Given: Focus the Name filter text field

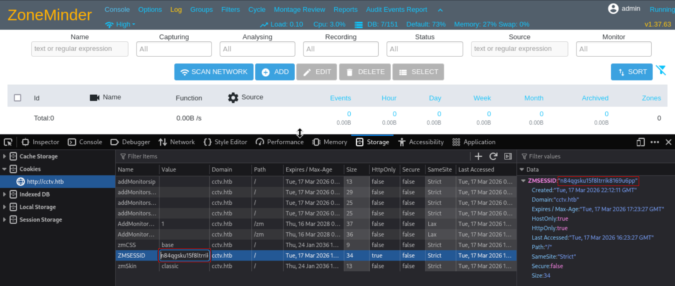Looking at the screenshot, I should pos(80,49).
